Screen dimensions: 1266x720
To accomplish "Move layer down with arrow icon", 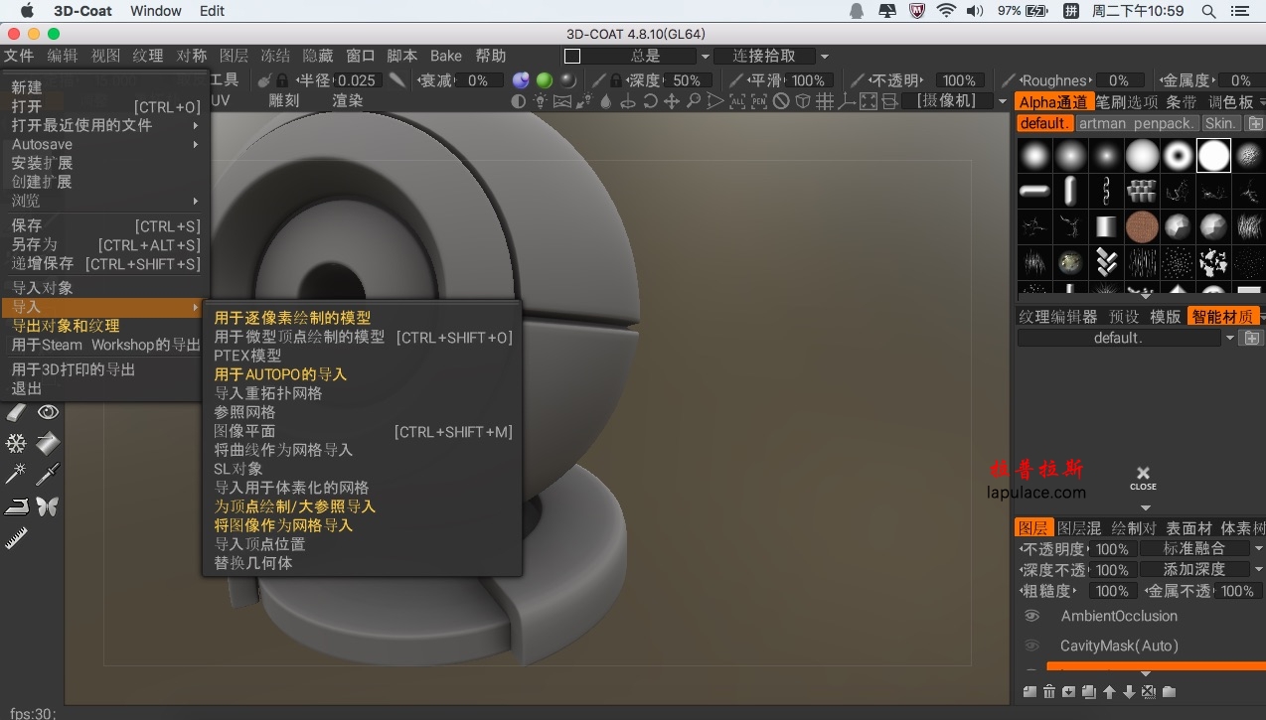I will click(x=1129, y=692).
